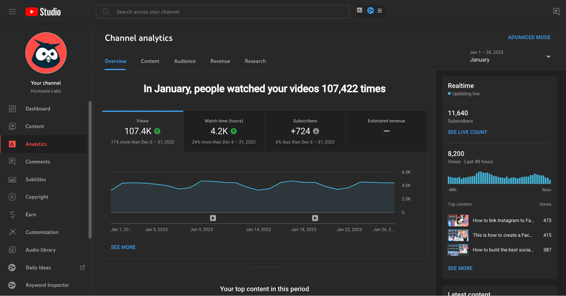
Task: Toggle the analytics bar-chart extension button
Action: pyautogui.click(x=360, y=10)
